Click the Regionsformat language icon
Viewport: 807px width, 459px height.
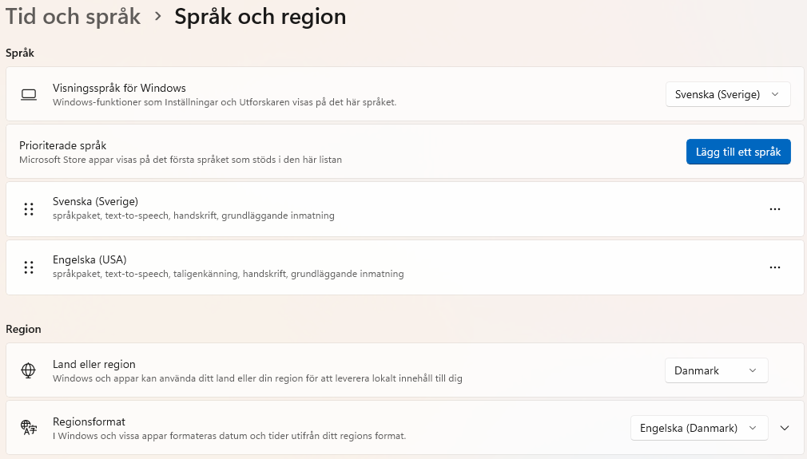(29, 427)
